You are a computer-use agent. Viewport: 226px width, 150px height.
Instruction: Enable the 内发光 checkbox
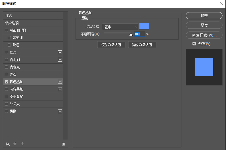(6, 67)
